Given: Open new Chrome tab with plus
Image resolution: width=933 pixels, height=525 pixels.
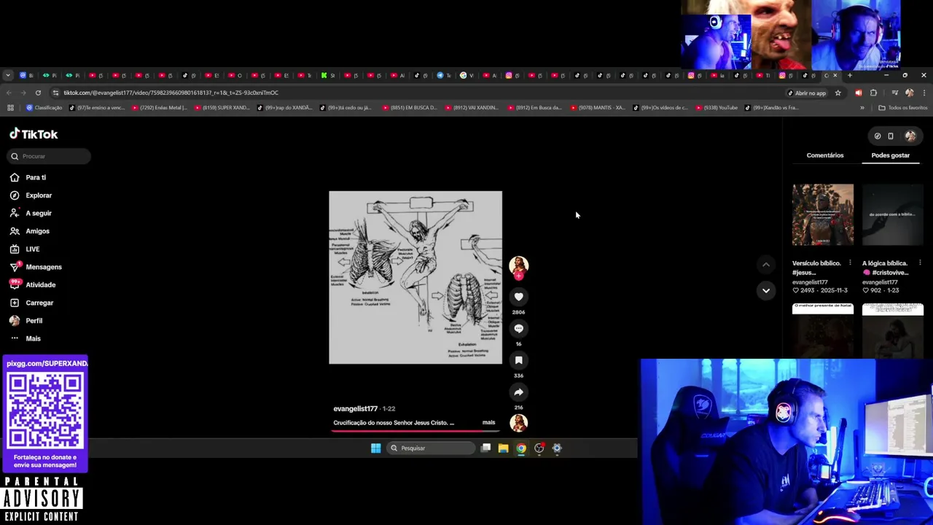Looking at the screenshot, I should (x=849, y=75).
